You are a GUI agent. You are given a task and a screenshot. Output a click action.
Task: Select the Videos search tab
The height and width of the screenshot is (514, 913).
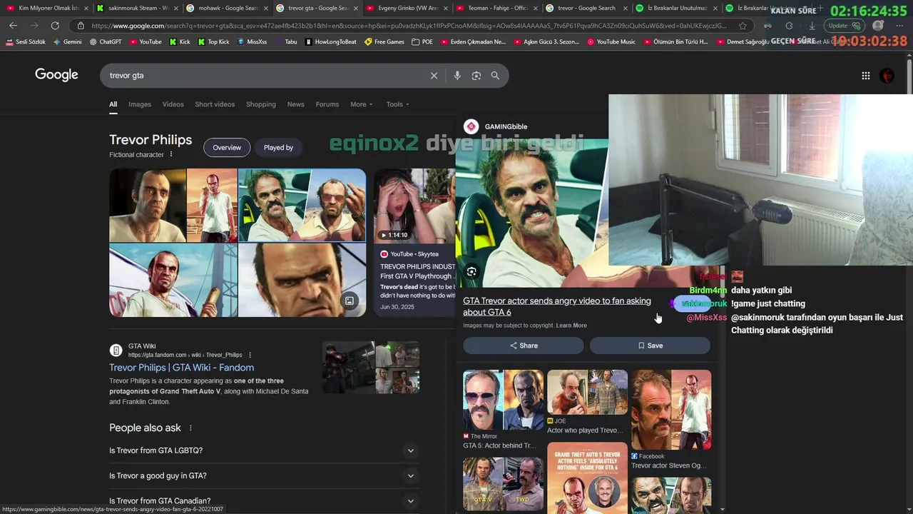[173, 104]
